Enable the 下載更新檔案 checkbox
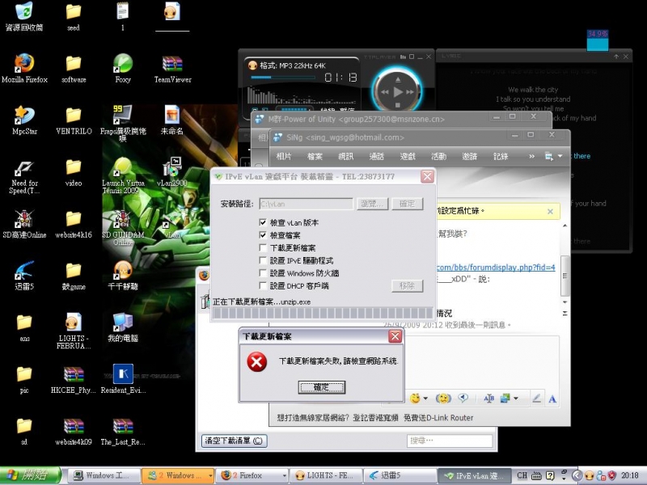The height and width of the screenshot is (485, 647). pyautogui.click(x=263, y=246)
